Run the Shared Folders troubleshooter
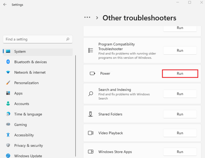 coord(180,114)
